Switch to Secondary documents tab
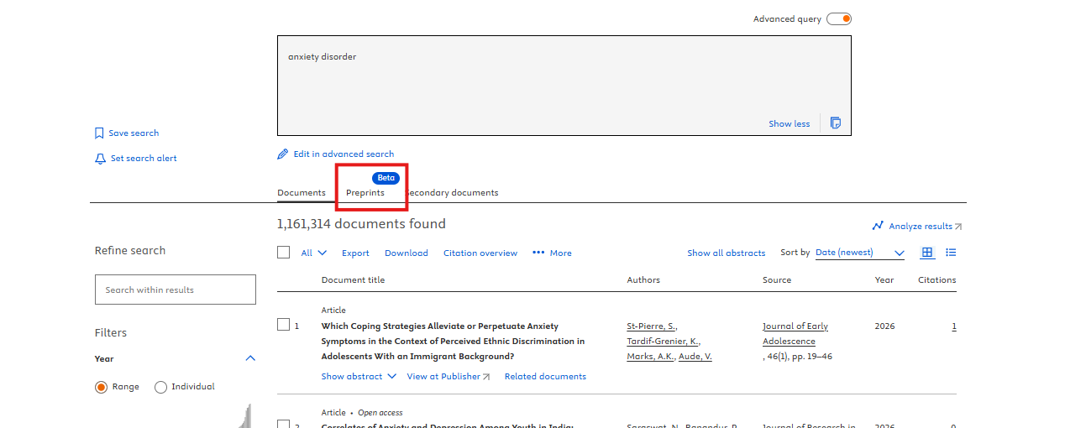This screenshot has width=1065, height=428. click(x=454, y=193)
